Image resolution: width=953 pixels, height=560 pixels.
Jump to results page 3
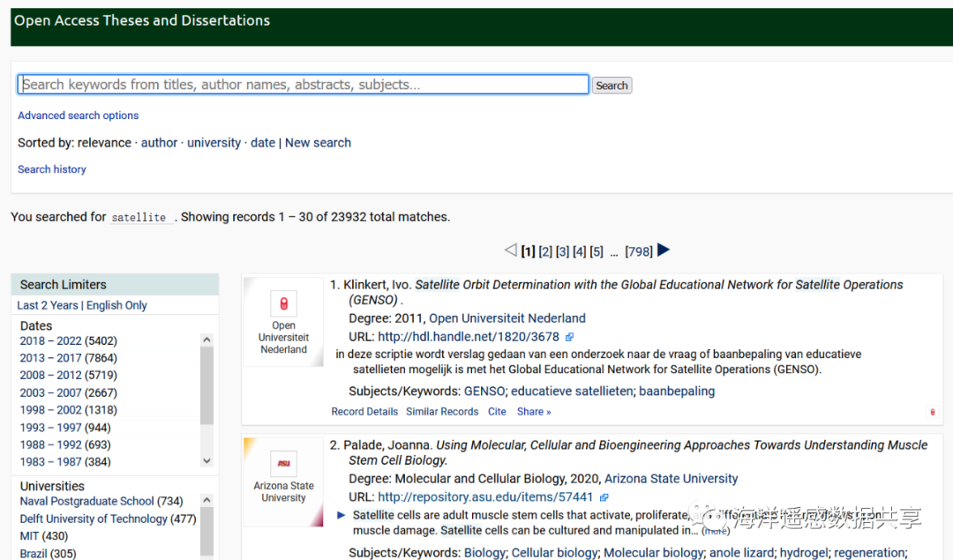click(562, 252)
